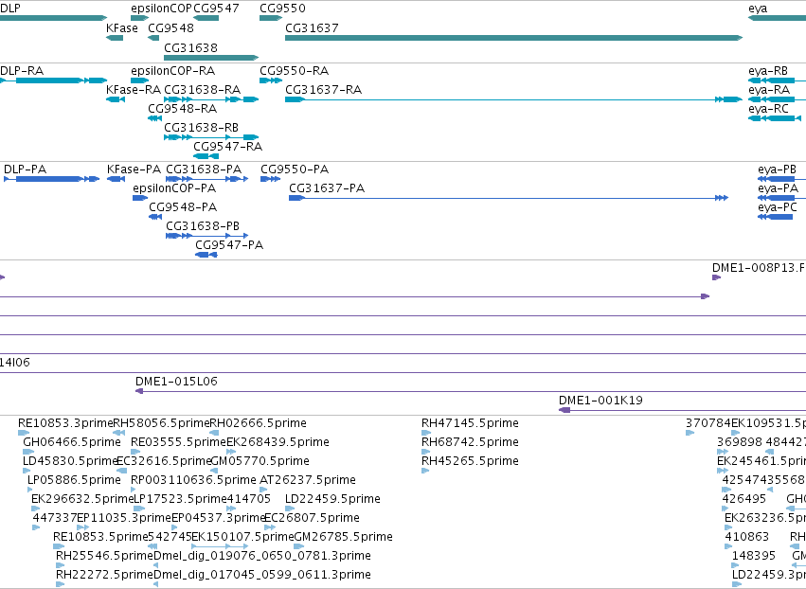
Task: Open the RE10853.5prime EST label
Action: [x=100, y=537]
